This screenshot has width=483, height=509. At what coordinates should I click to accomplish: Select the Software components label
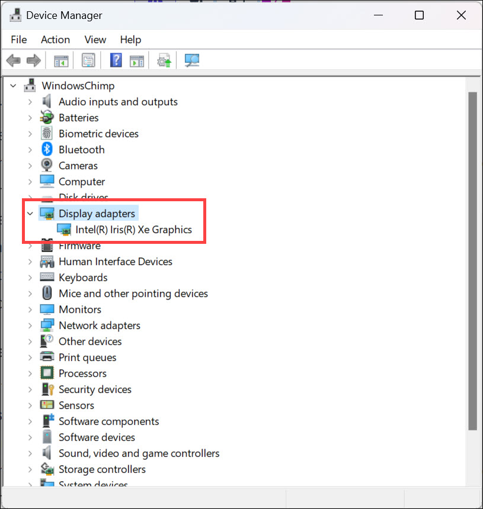(109, 421)
